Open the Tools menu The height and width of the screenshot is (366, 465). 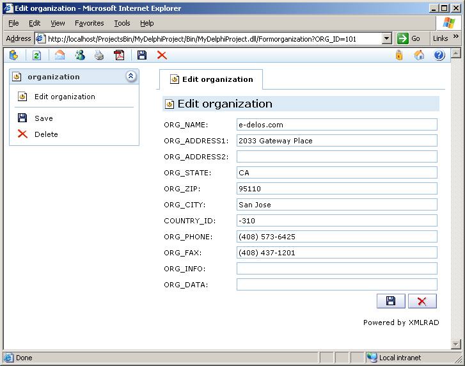(122, 23)
